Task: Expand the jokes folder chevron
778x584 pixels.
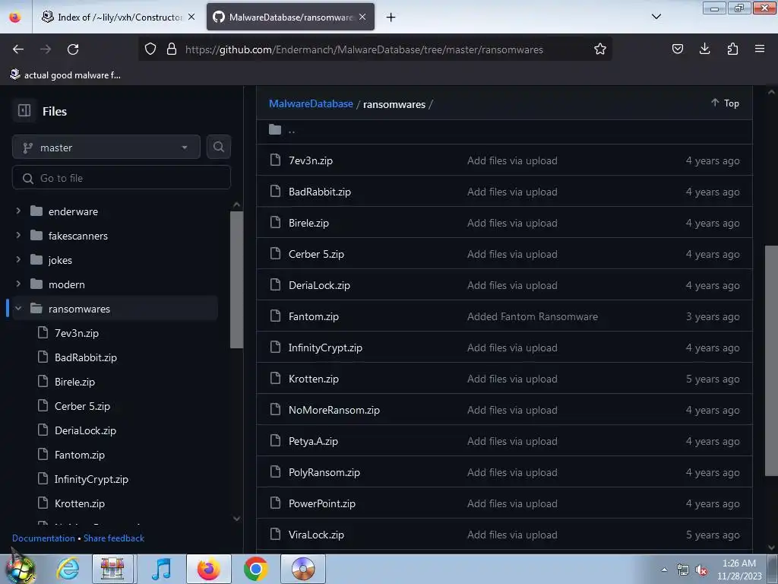Action: pos(18,259)
